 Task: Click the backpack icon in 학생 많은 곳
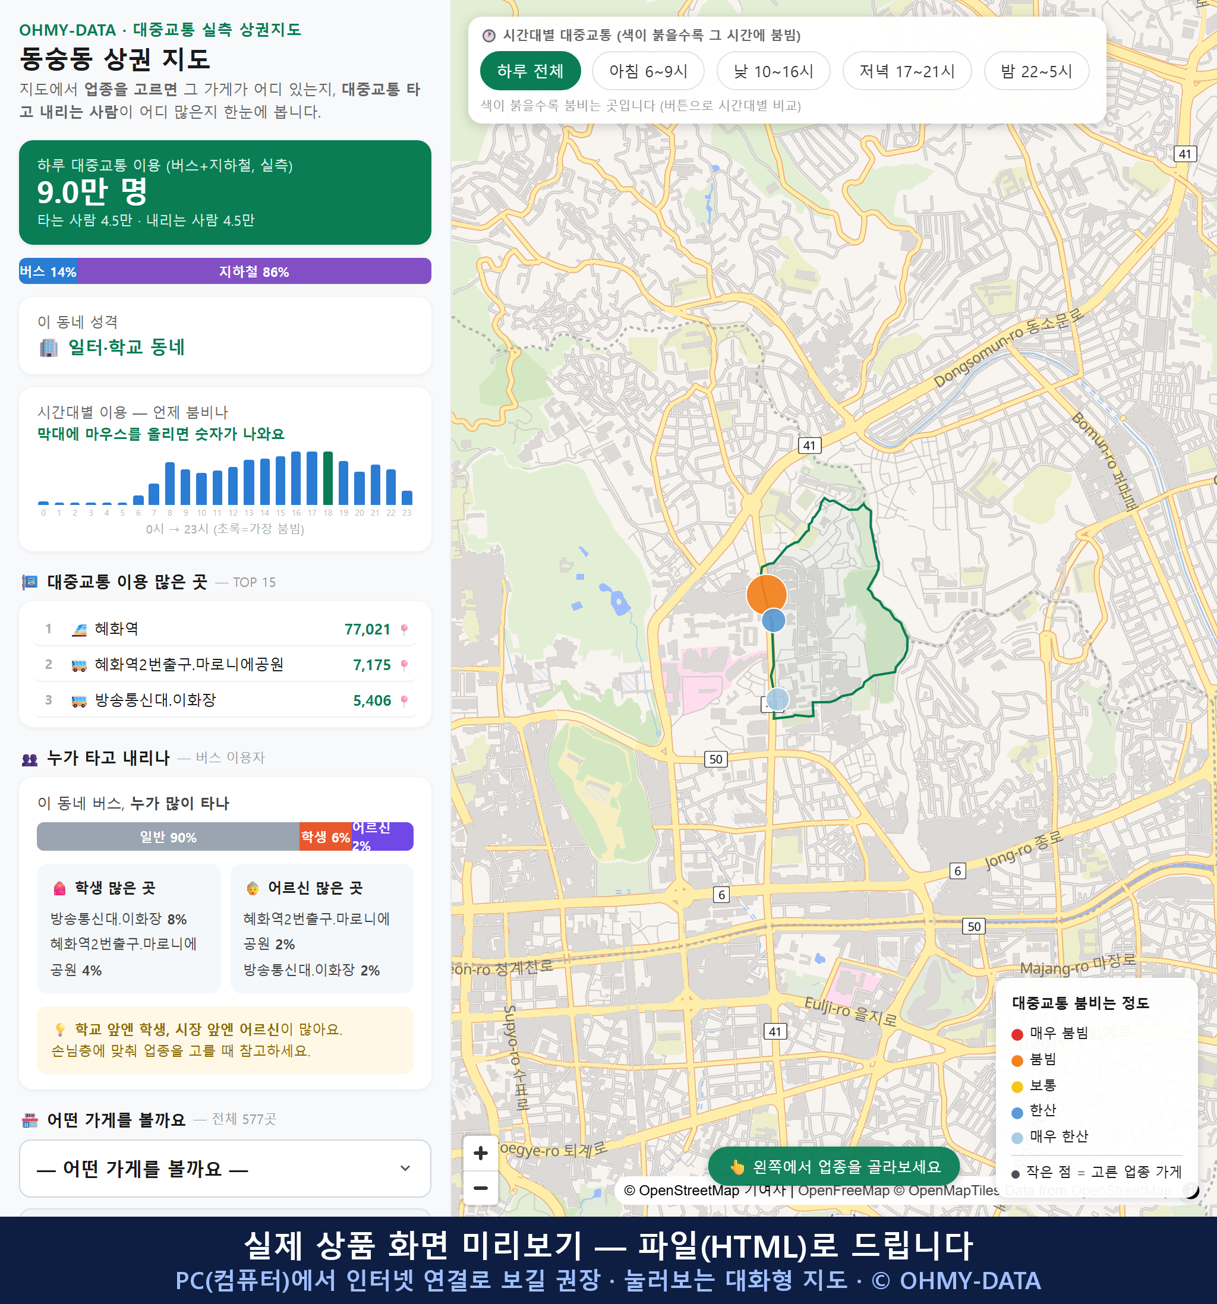(x=59, y=888)
